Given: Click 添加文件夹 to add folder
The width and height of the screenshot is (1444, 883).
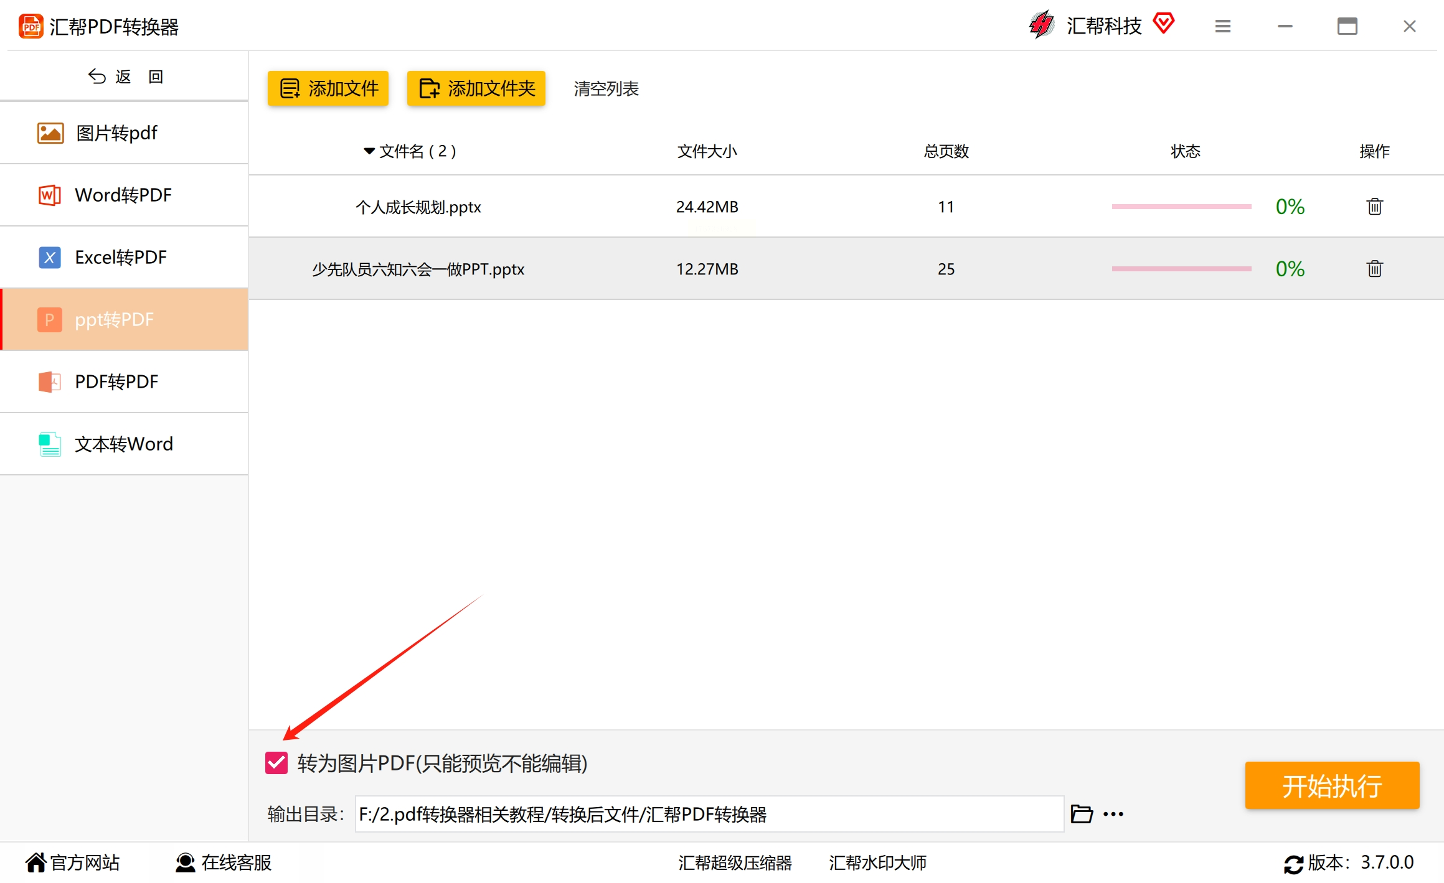Looking at the screenshot, I should (x=476, y=88).
